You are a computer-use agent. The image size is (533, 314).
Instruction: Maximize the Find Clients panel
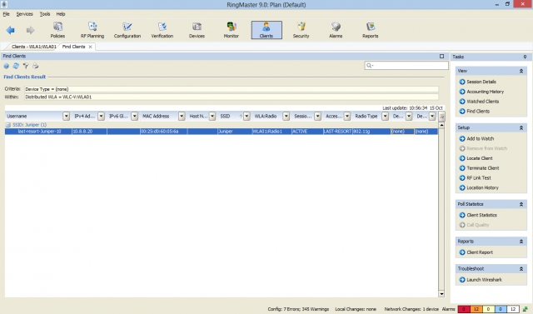pyautogui.click(x=441, y=56)
